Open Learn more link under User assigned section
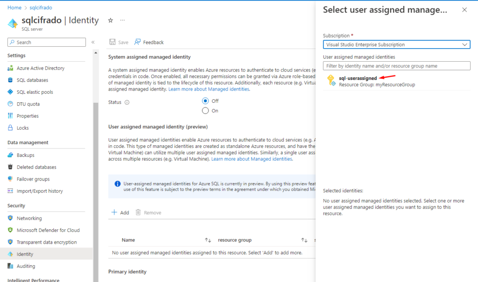 click(x=252, y=159)
